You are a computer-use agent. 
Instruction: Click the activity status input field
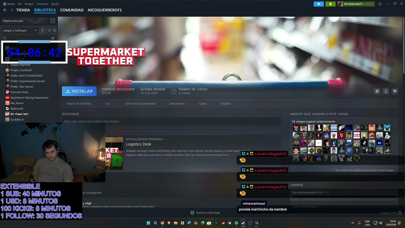click(x=171, y=121)
